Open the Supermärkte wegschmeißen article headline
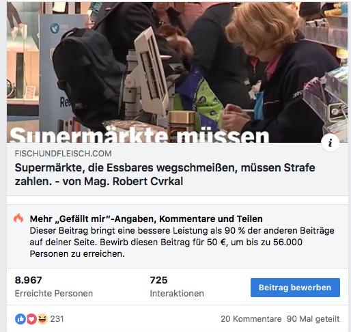This screenshot has width=351, height=332. (165, 174)
